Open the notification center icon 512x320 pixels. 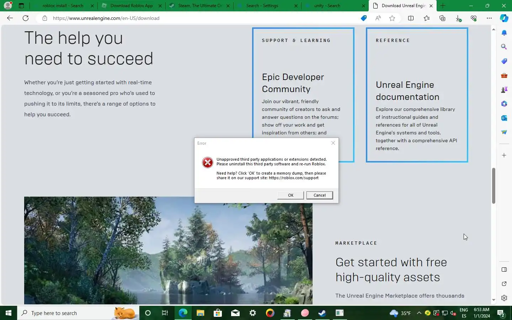click(501, 313)
